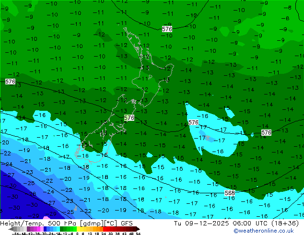Pick the yellow swatch in the legend
The width and height of the screenshot is (304, 235).
pos(79,229)
